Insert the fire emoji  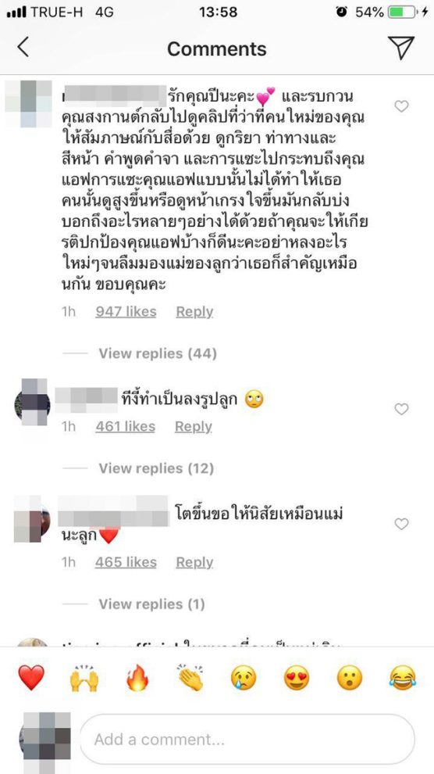(137, 677)
